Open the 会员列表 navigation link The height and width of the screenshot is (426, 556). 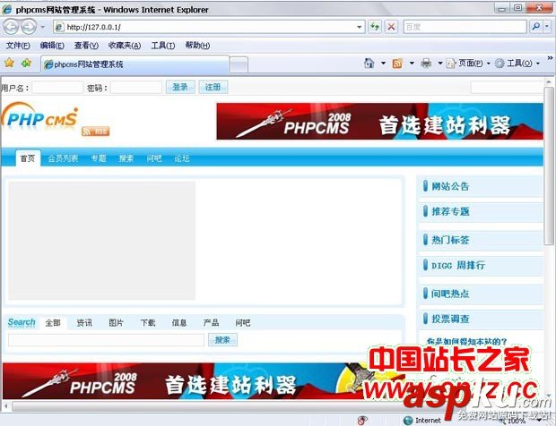63,158
